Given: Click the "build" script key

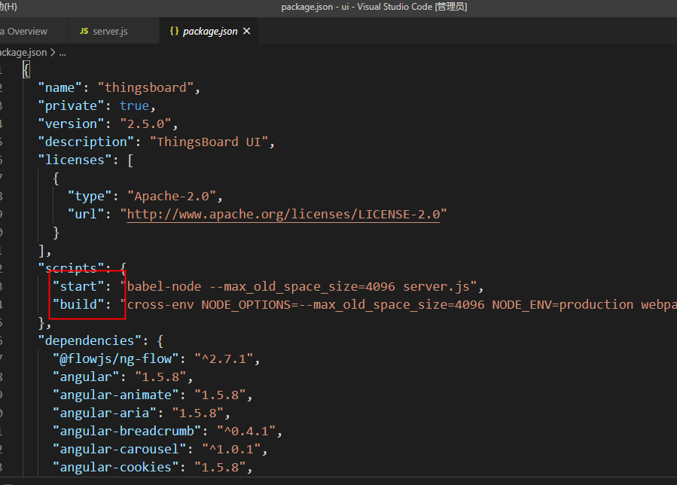Looking at the screenshot, I should [x=78, y=304].
